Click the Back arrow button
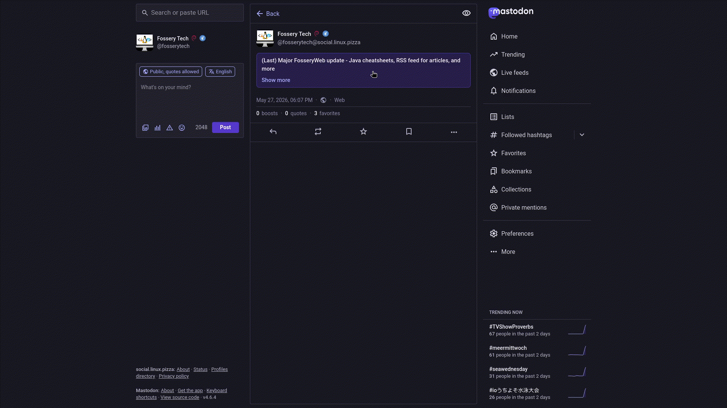 (x=268, y=14)
